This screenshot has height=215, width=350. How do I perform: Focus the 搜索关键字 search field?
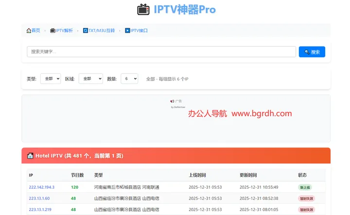pyautogui.click(x=161, y=52)
